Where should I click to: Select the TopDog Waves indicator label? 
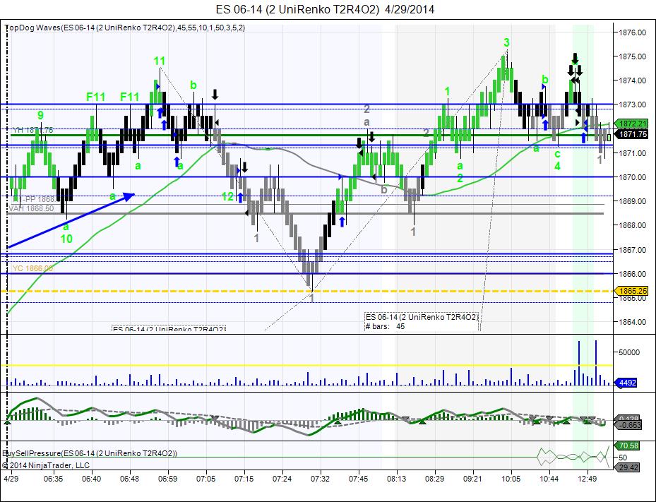[x=125, y=28]
